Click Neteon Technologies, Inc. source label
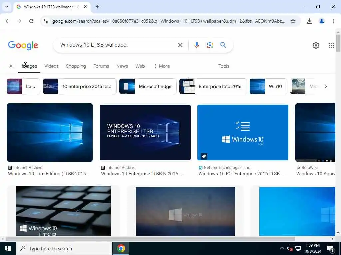This screenshot has width=341, height=255. click(227, 168)
